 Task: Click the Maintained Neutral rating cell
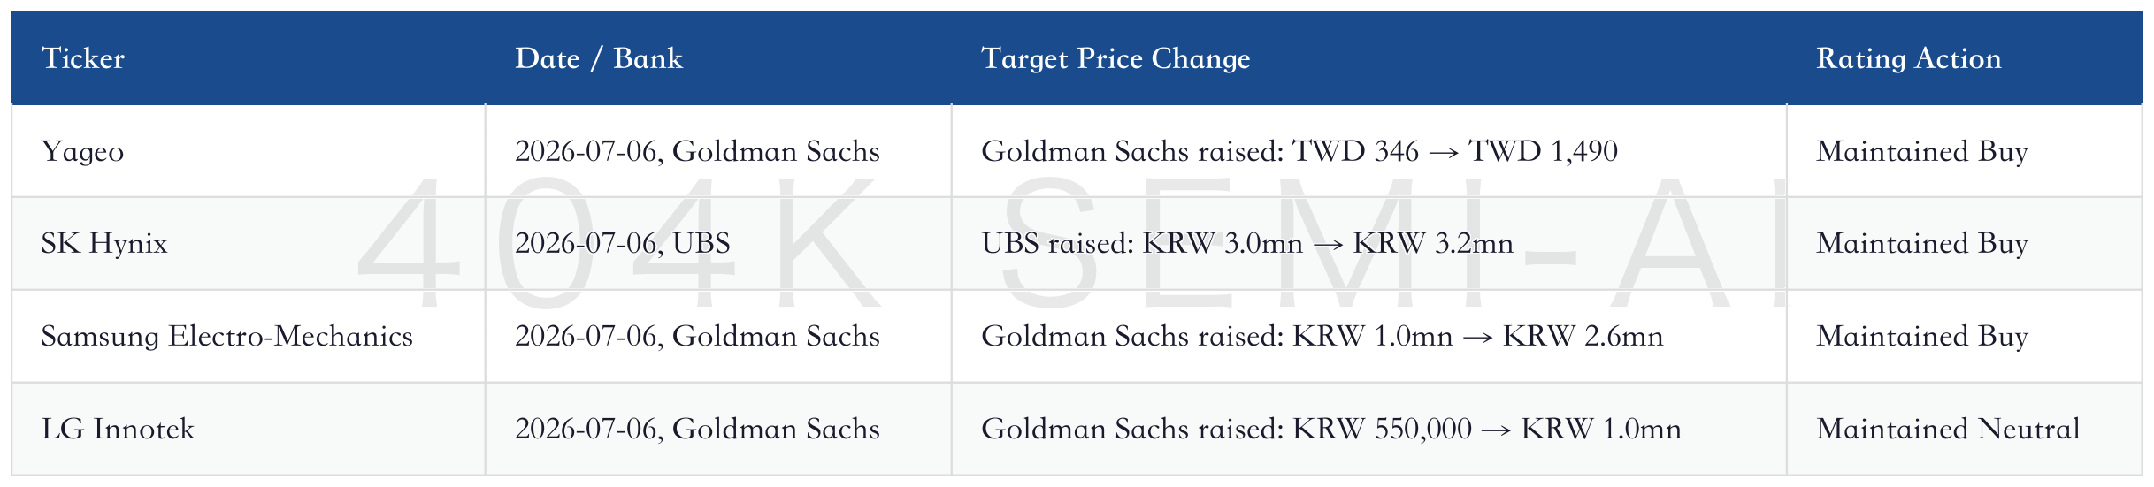pyautogui.click(x=1965, y=430)
